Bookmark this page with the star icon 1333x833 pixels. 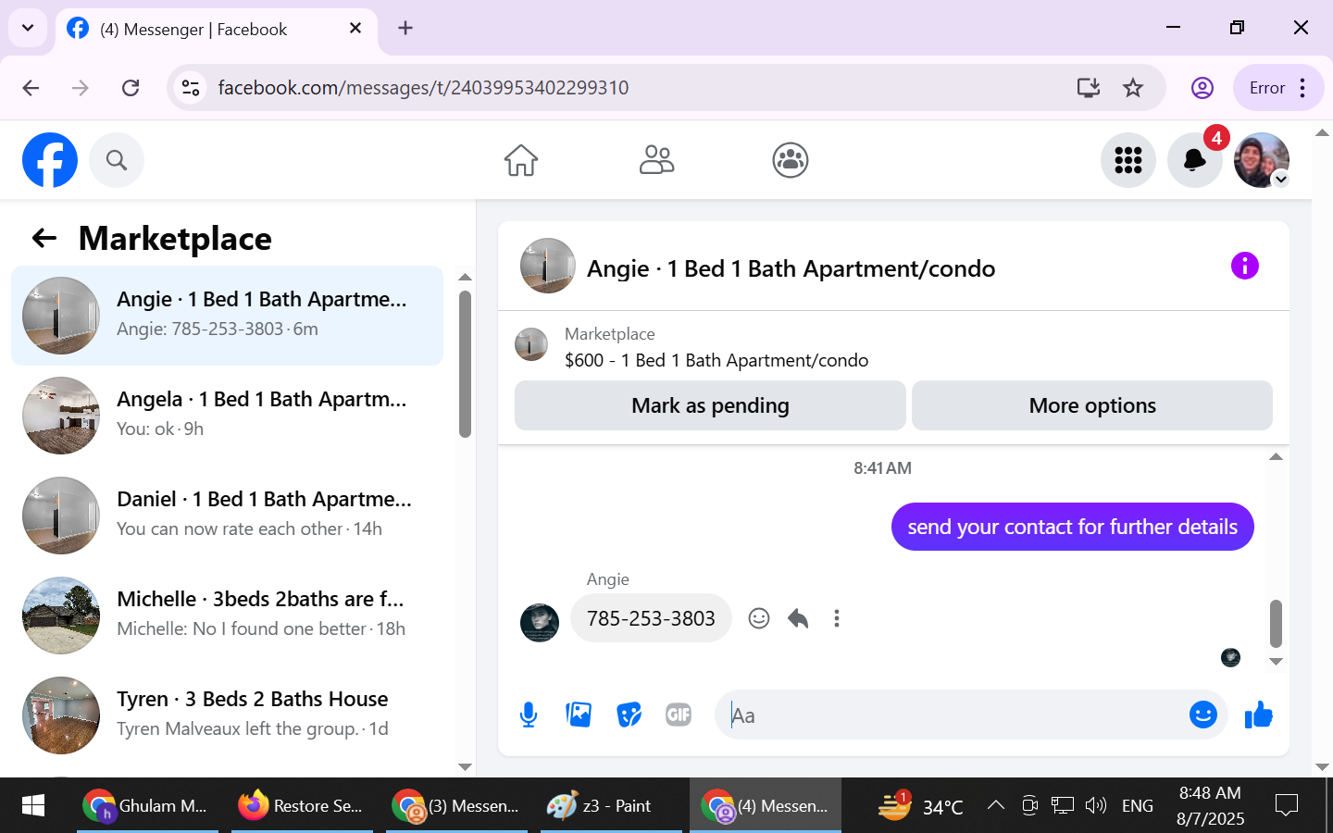pyautogui.click(x=1133, y=88)
